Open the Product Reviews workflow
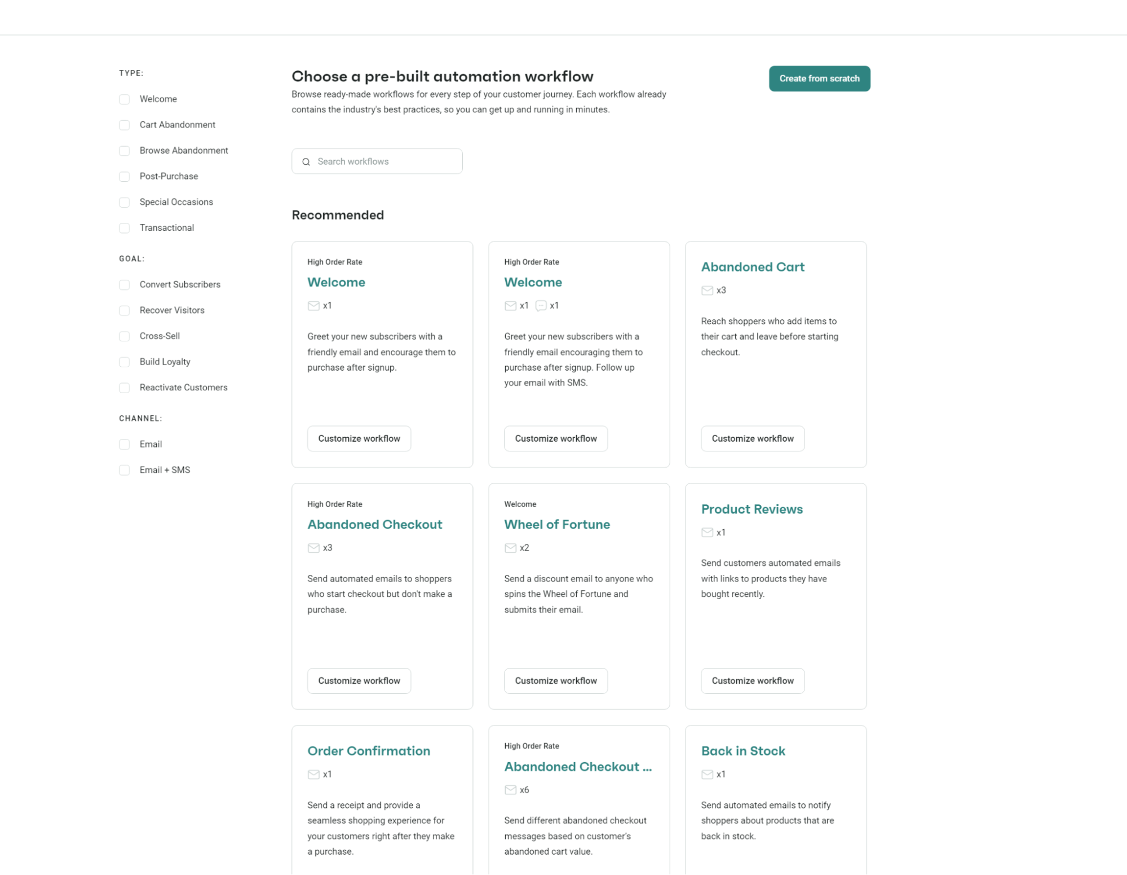 (x=752, y=509)
